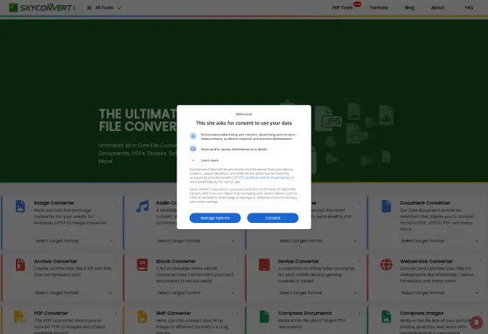
Task: Open the BMP Converter title link
Action: pos(173,313)
